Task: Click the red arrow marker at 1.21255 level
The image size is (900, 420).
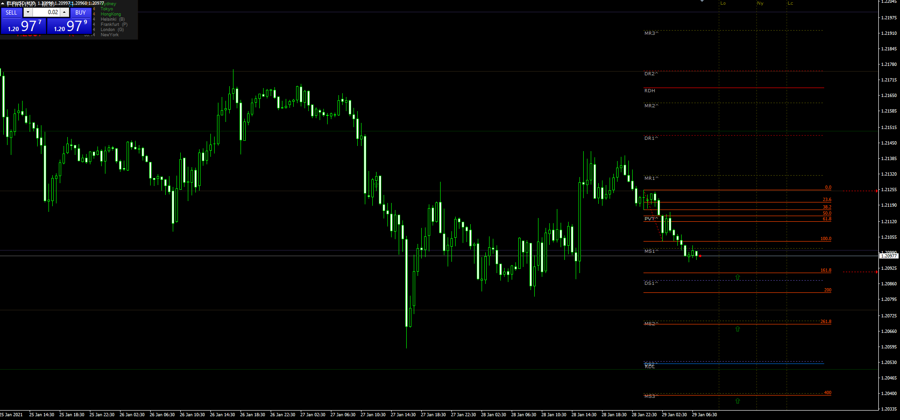Action: (x=876, y=191)
